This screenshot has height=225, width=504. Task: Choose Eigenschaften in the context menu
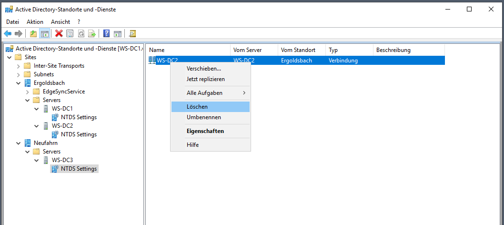pyautogui.click(x=211, y=131)
